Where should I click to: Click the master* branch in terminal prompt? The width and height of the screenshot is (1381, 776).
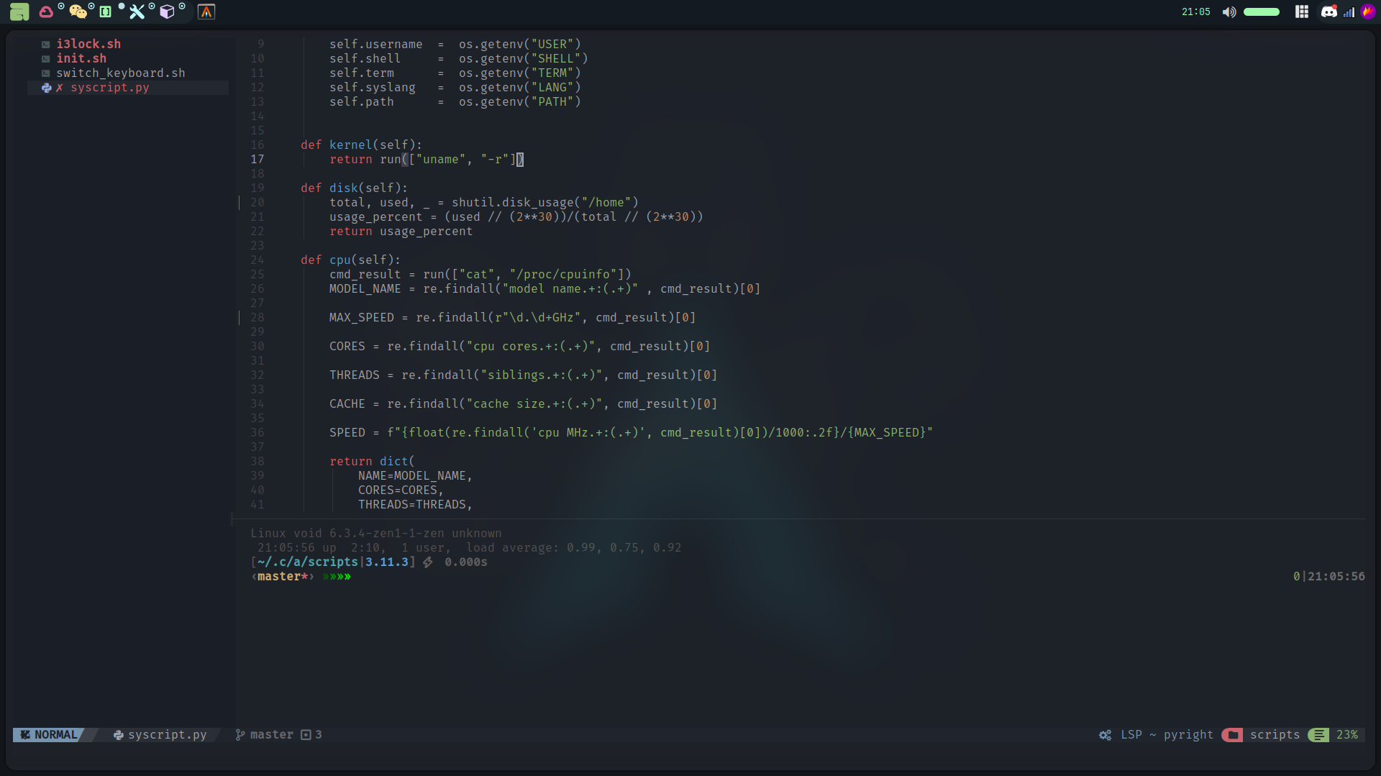click(x=282, y=576)
